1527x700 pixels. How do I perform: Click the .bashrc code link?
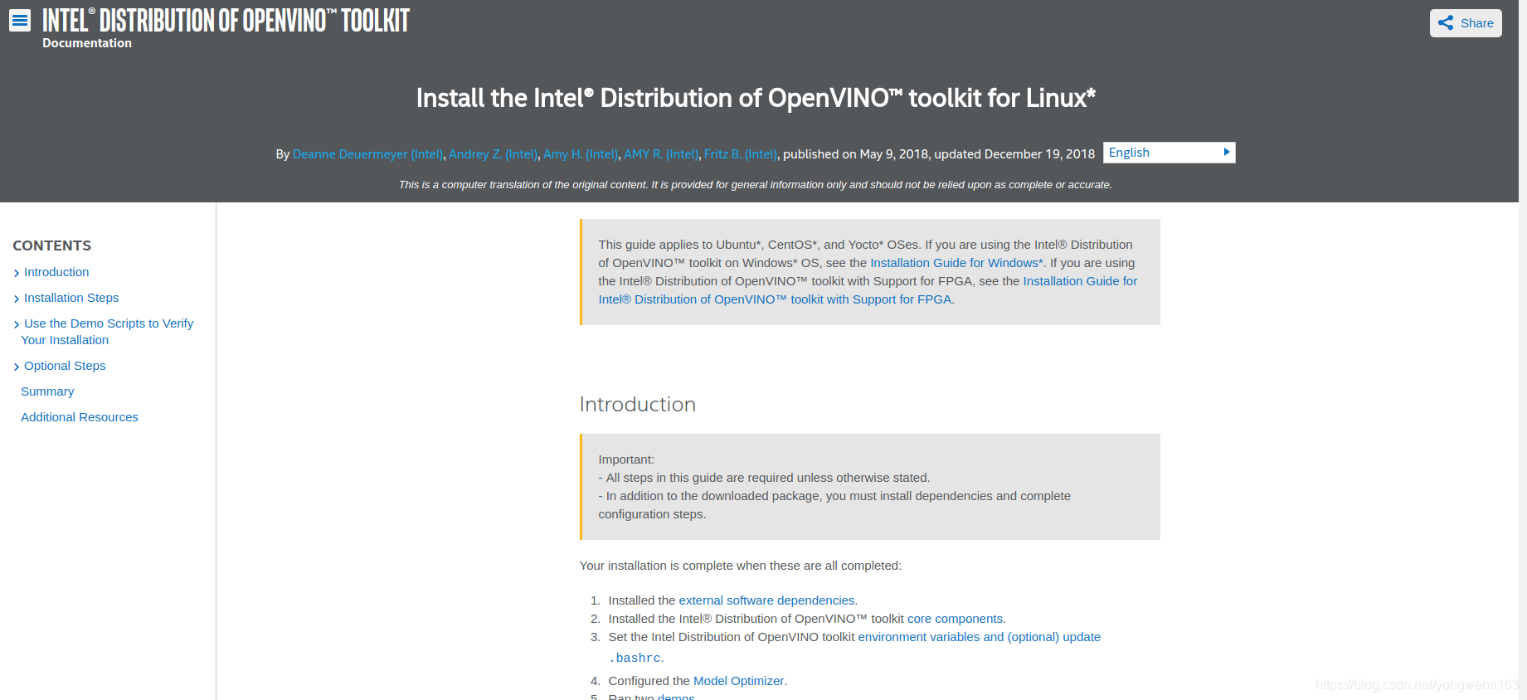pos(635,658)
